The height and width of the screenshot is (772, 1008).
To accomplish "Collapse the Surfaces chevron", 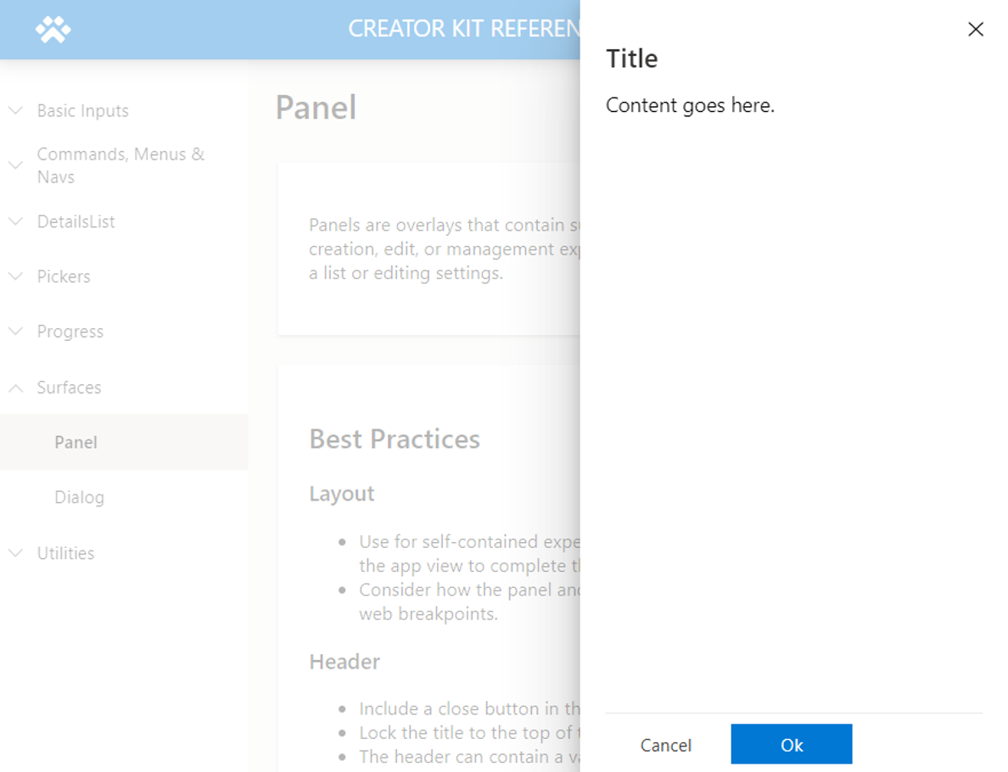I will click(x=15, y=388).
